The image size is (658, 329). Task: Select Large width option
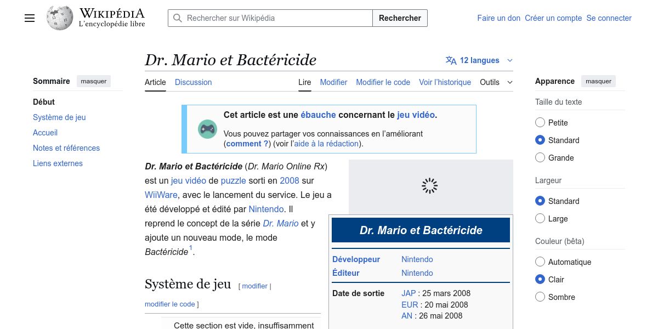[540, 219]
